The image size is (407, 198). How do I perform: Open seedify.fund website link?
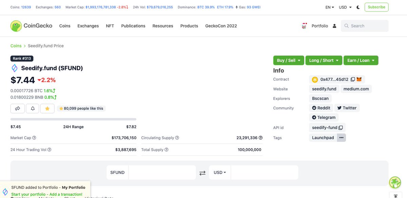click(324, 89)
